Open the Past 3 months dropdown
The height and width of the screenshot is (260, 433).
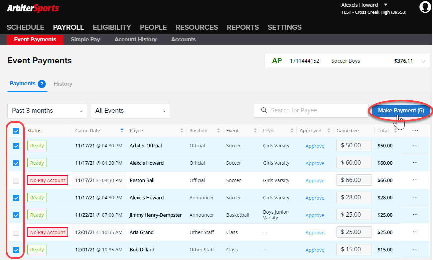click(x=47, y=111)
